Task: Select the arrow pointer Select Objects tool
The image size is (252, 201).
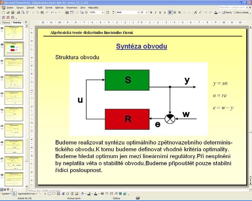Action: 14,194
